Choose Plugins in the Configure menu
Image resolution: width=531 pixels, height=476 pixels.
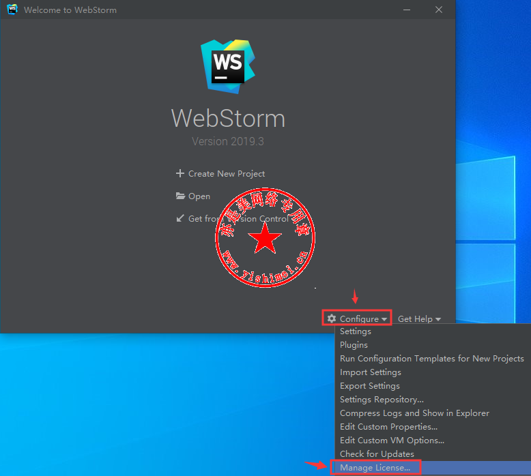[433, 345]
